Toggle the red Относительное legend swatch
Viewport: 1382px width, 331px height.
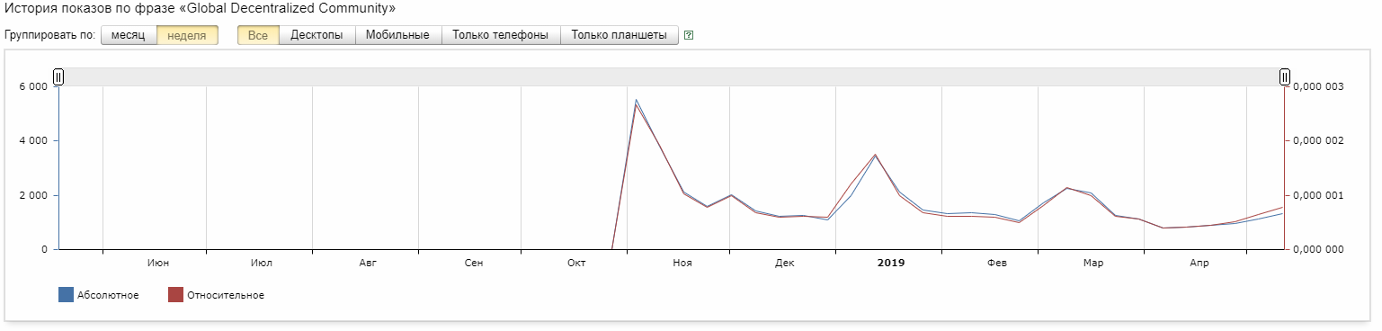tap(176, 295)
